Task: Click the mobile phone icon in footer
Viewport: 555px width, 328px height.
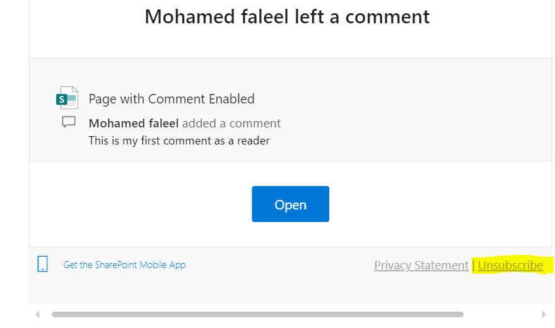Action: [43, 264]
